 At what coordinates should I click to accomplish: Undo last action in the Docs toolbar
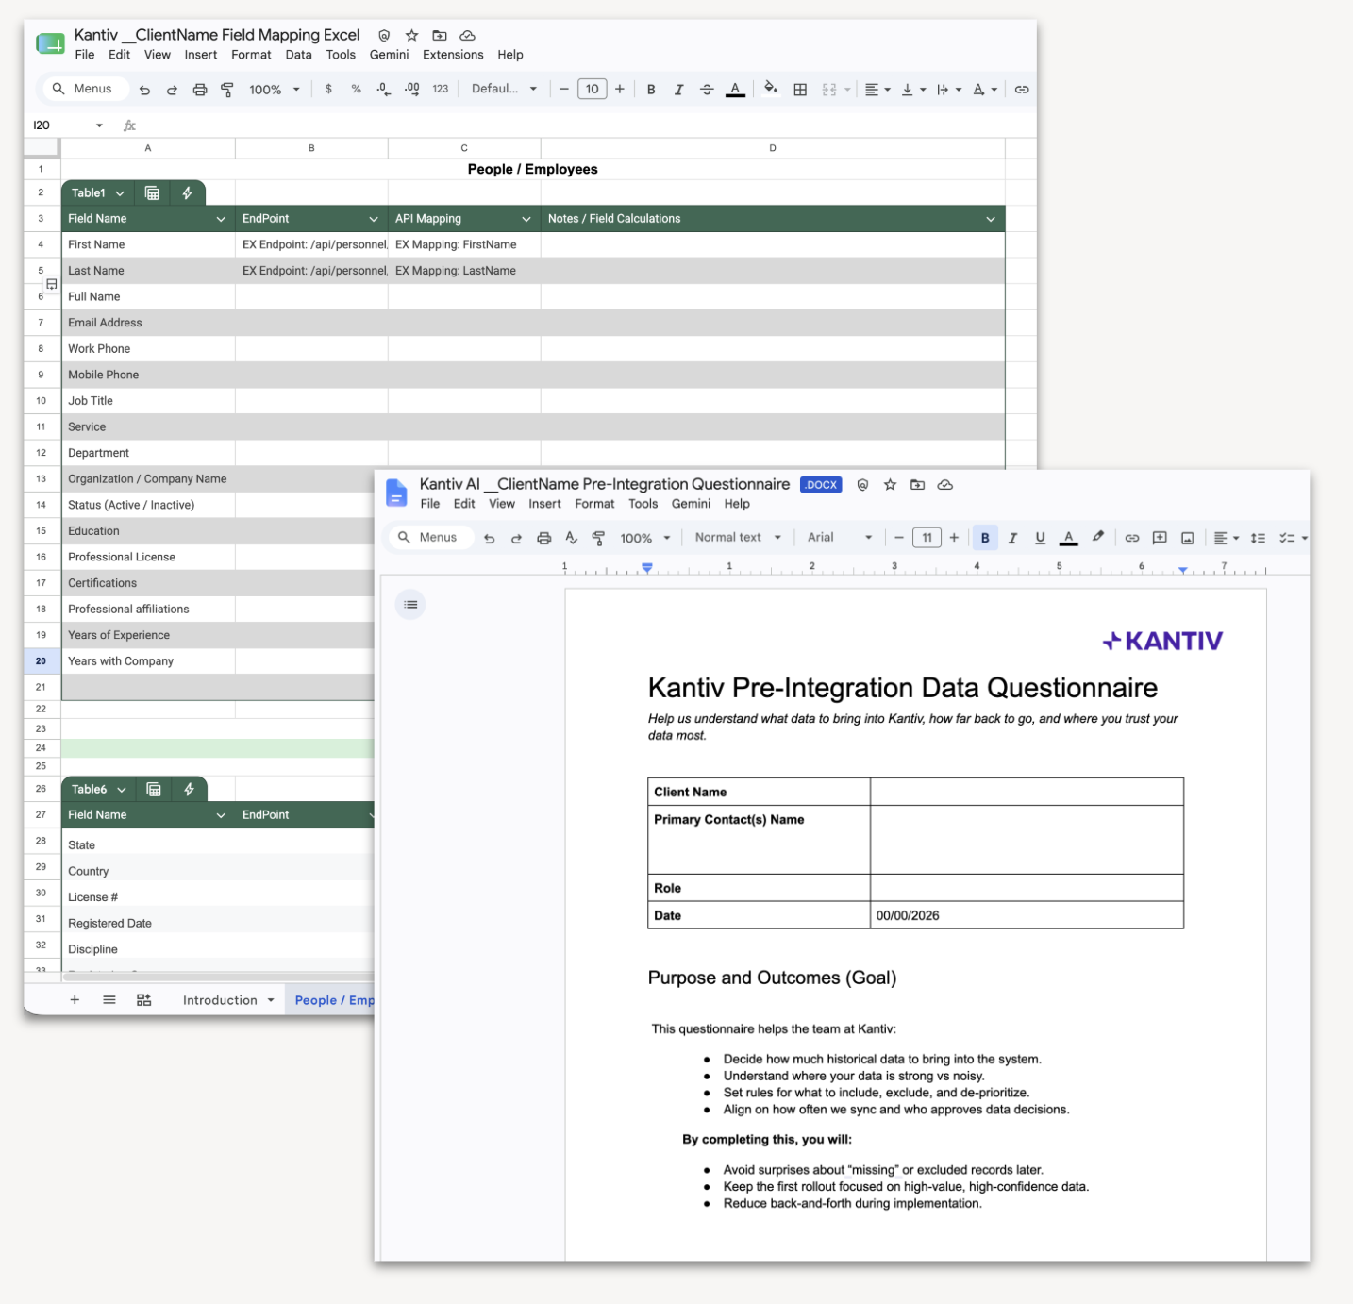[x=489, y=538]
